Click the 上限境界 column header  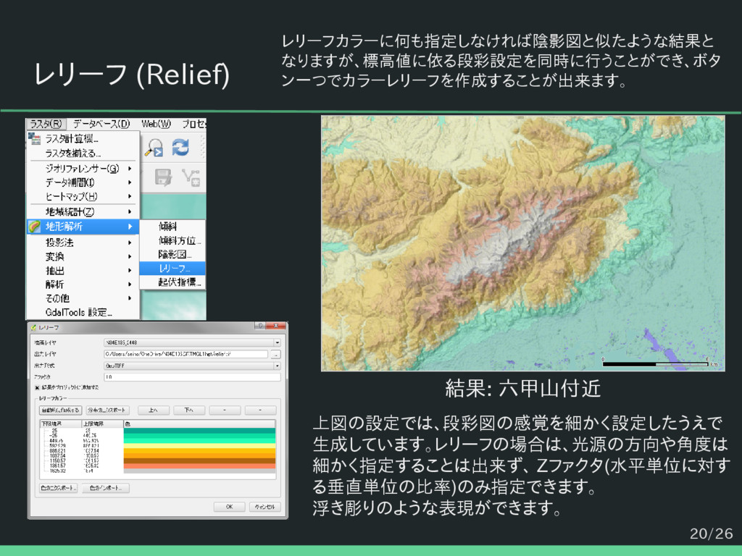click(x=103, y=424)
